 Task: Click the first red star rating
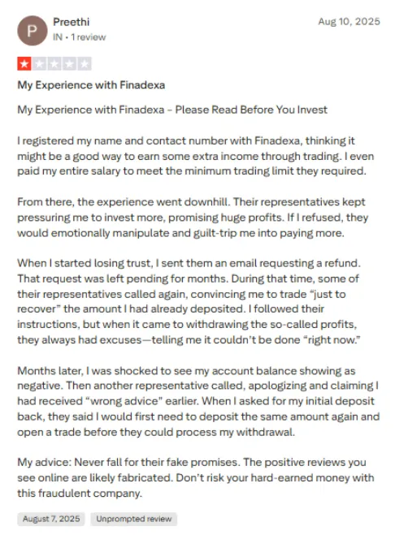coord(24,63)
